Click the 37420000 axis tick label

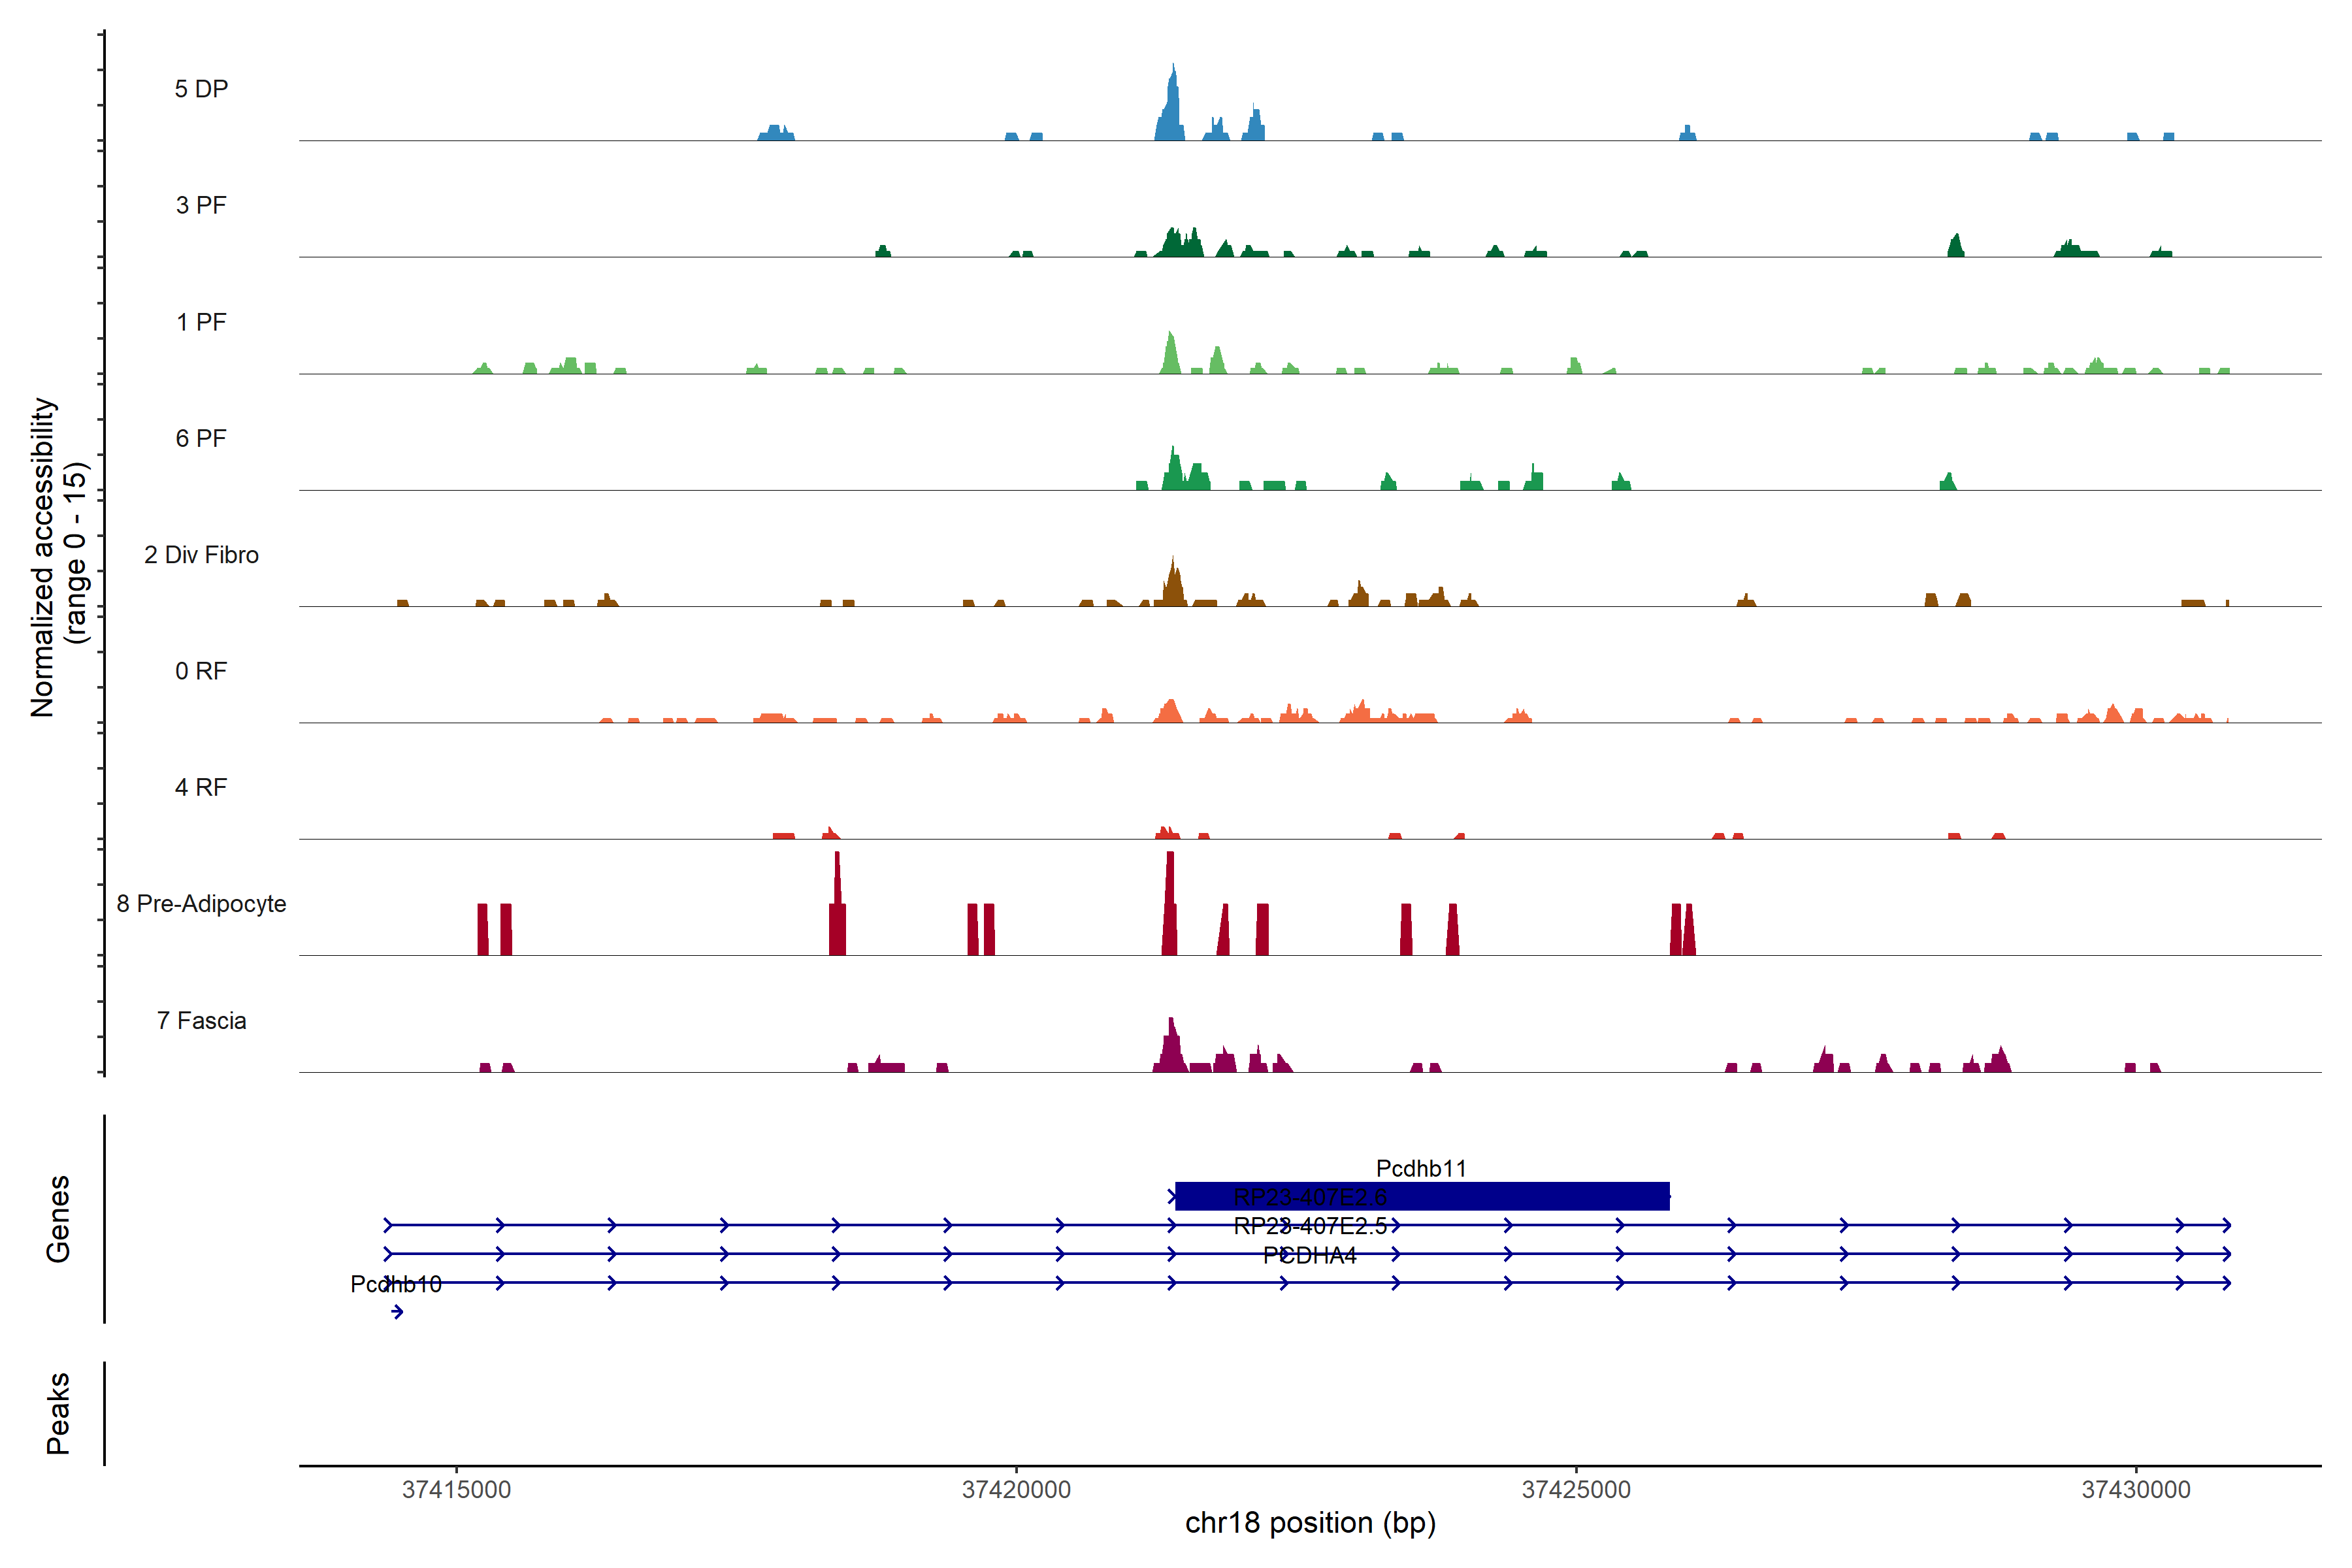click(x=1016, y=1490)
